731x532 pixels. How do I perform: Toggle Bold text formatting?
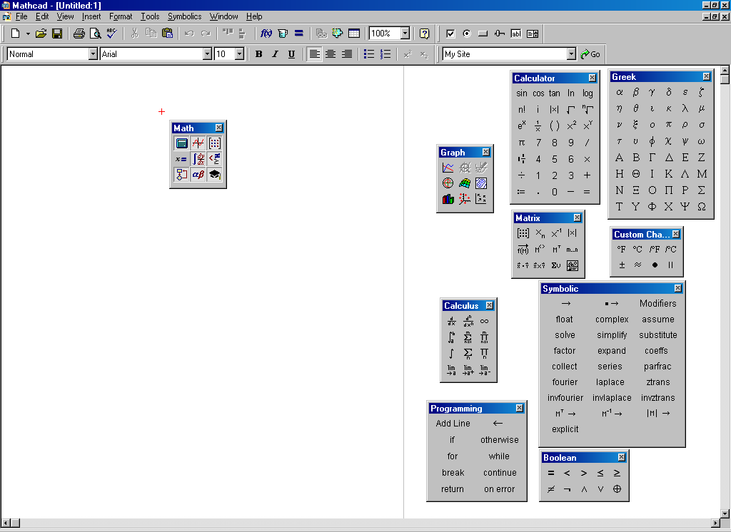coord(258,54)
